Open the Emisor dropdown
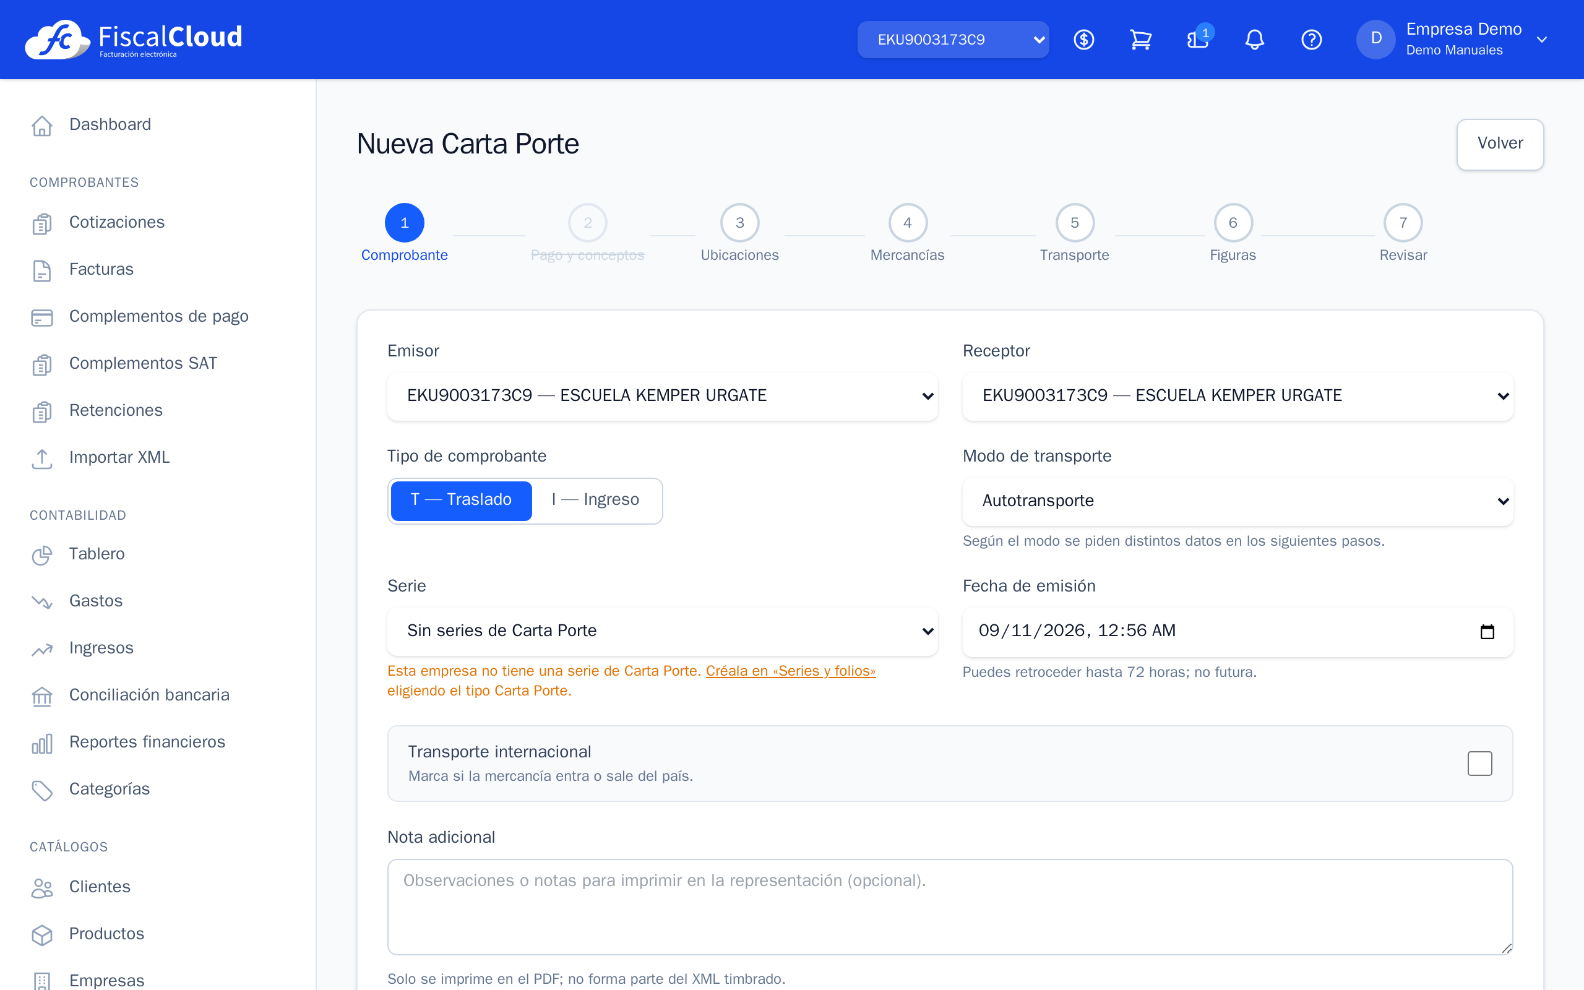Screen dimensions: 1584x990 (663, 395)
